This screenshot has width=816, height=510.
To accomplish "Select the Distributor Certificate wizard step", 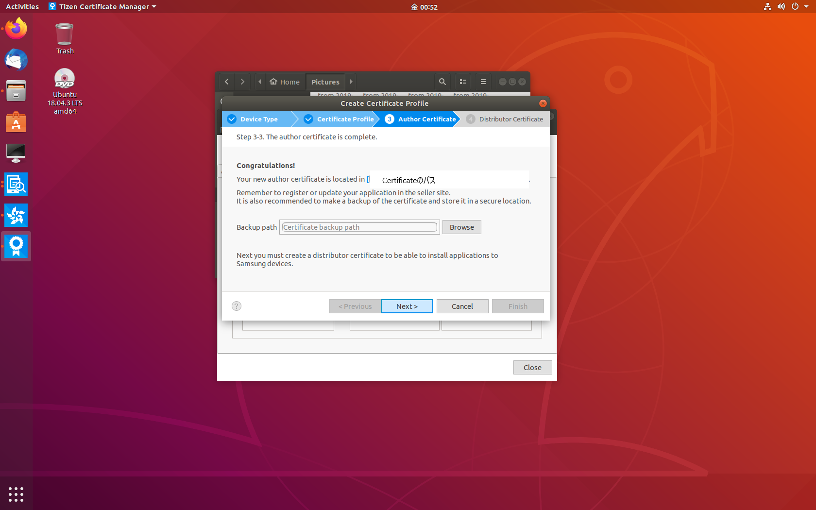I will point(505,119).
